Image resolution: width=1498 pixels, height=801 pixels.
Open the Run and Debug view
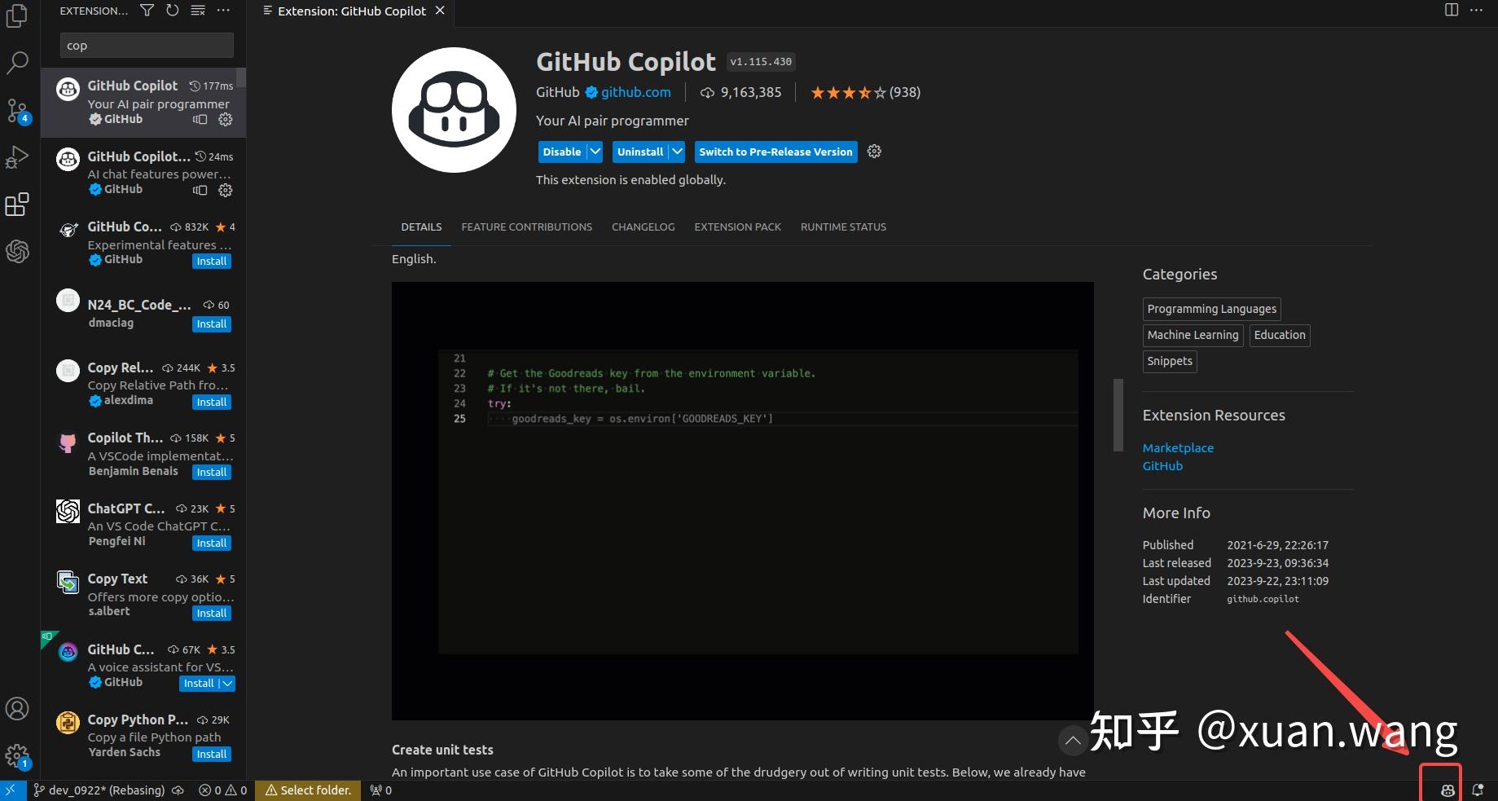click(x=17, y=157)
